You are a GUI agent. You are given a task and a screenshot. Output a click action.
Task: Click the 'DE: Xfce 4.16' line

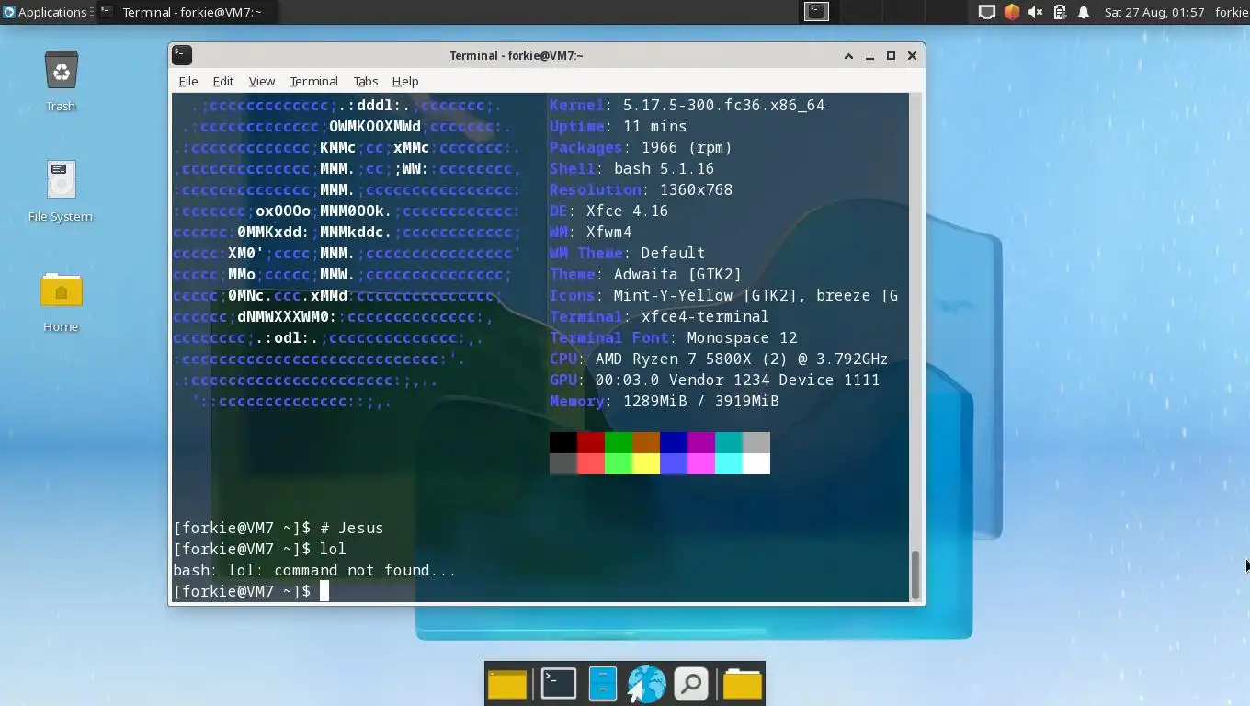pyautogui.click(x=609, y=211)
